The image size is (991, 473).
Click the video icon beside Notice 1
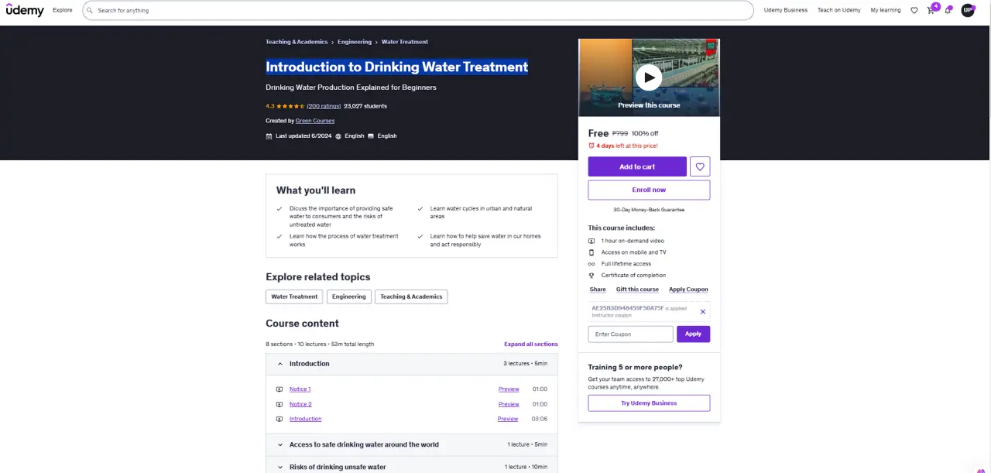[279, 389]
